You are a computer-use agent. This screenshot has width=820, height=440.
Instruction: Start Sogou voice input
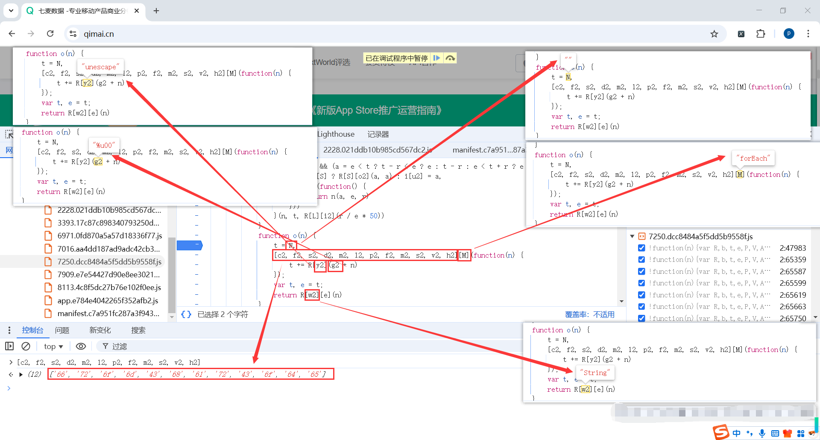pos(762,433)
